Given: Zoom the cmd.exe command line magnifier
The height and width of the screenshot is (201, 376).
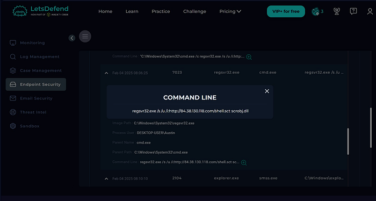Looking at the screenshot, I should (x=249, y=57).
